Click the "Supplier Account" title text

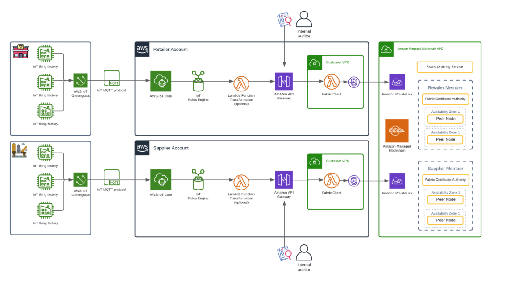[171, 148]
